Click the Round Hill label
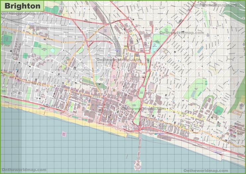Viewport: 246px width, 174px height. point(155,9)
